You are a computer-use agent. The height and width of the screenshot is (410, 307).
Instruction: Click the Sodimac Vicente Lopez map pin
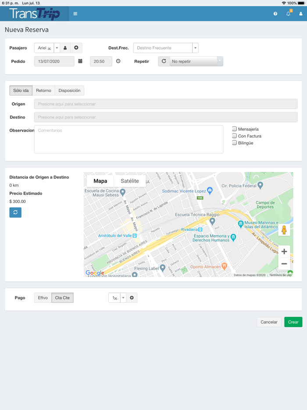(210, 191)
